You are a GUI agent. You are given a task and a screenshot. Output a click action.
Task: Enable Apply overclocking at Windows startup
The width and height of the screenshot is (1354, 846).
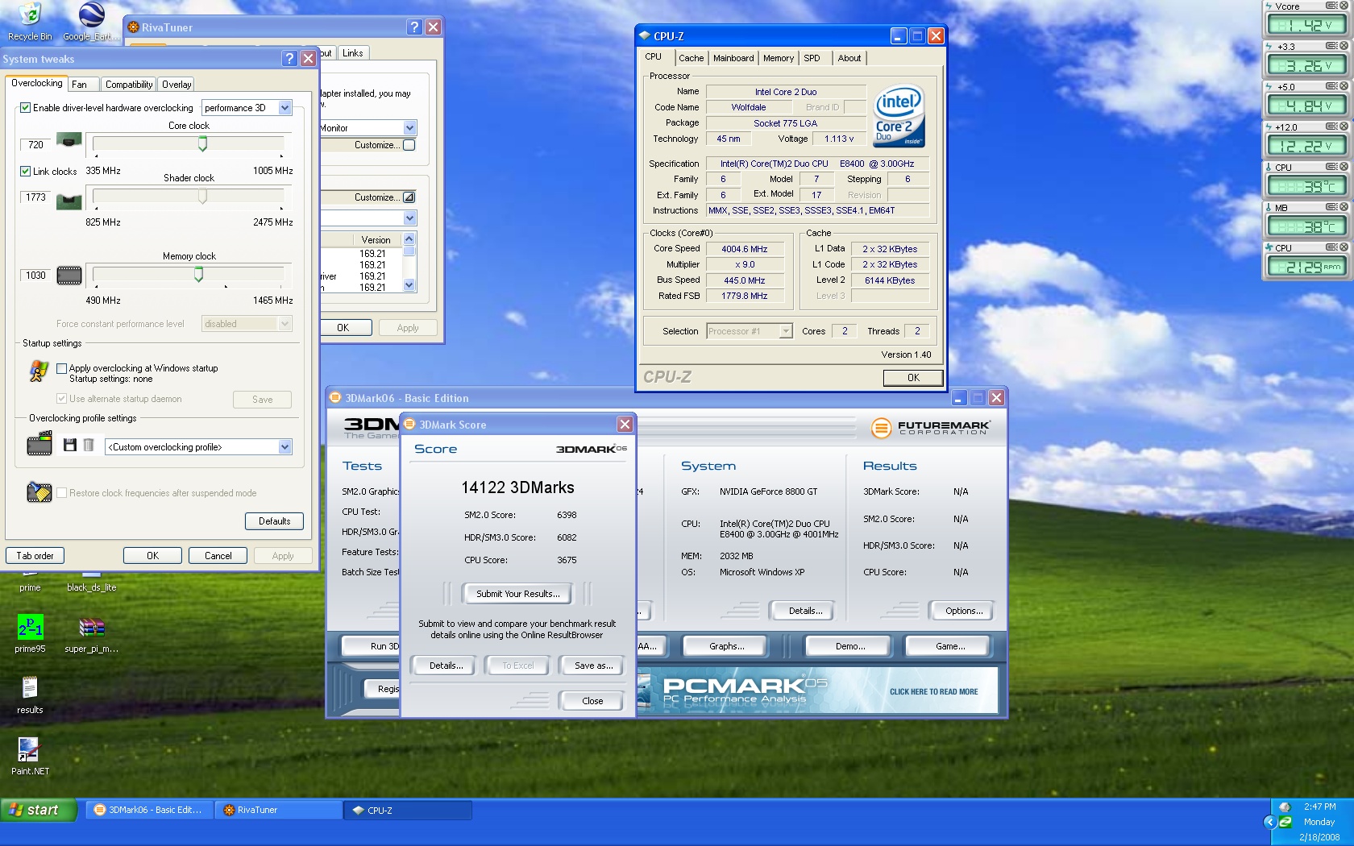coord(61,368)
